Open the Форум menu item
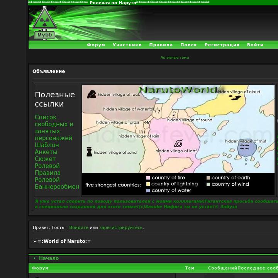 [x=96, y=45]
